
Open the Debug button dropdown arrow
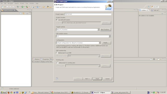20,7
